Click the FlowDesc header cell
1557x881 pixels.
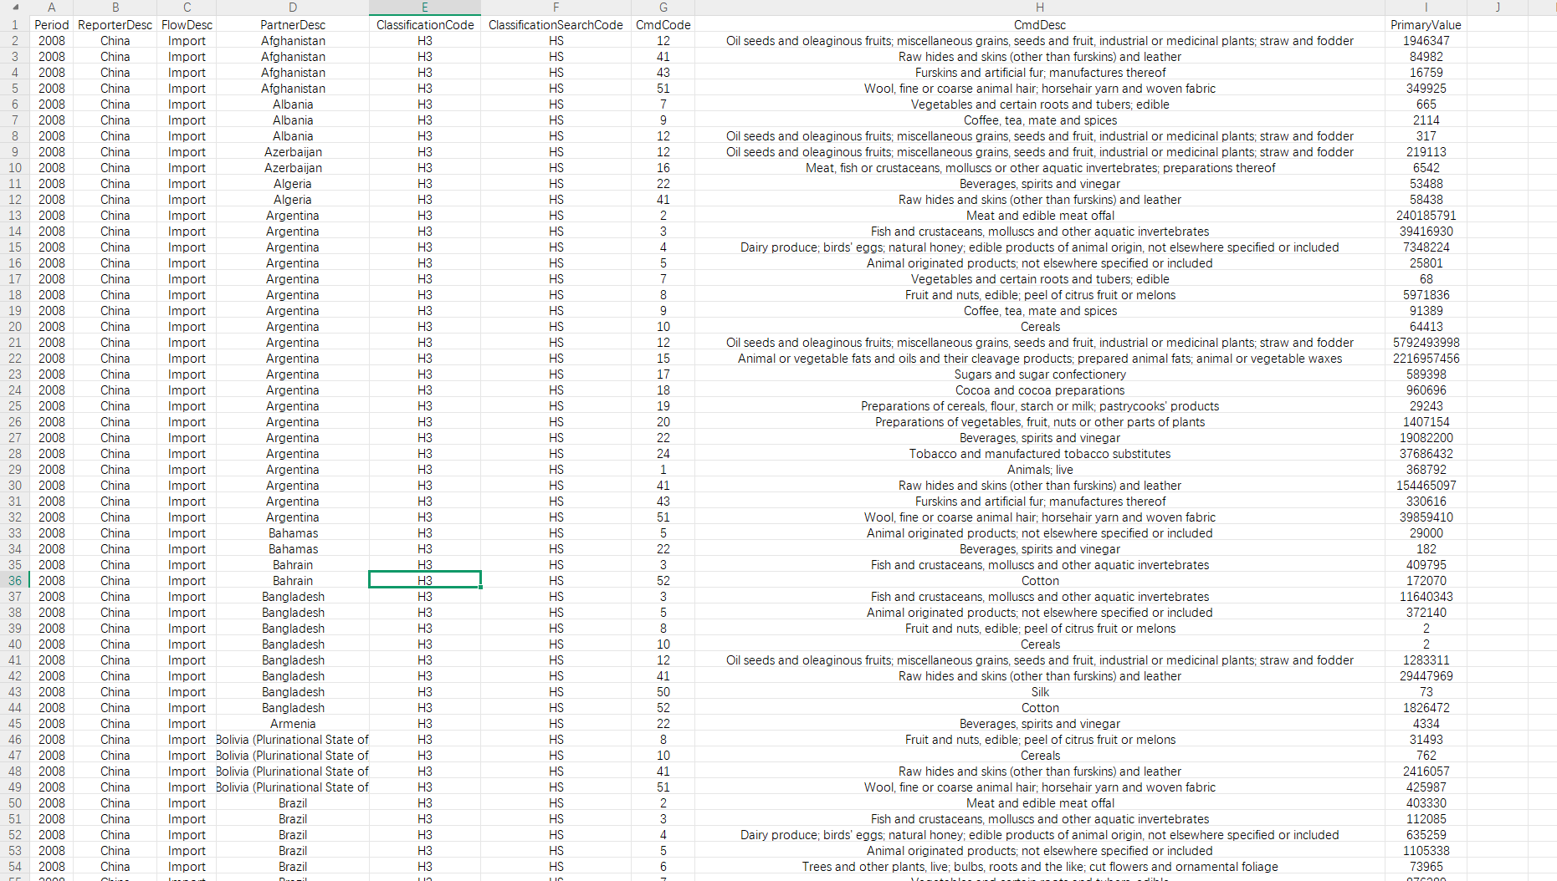pyautogui.click(x=187, y=25)
